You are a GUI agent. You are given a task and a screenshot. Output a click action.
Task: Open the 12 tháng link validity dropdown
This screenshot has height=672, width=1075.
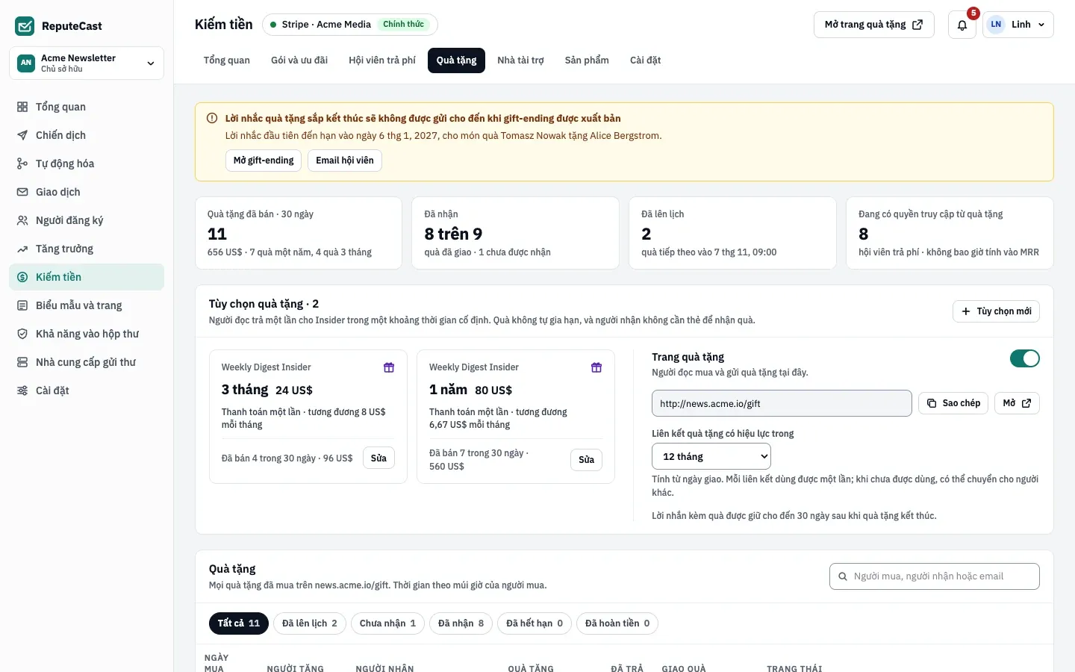point(711,456)
